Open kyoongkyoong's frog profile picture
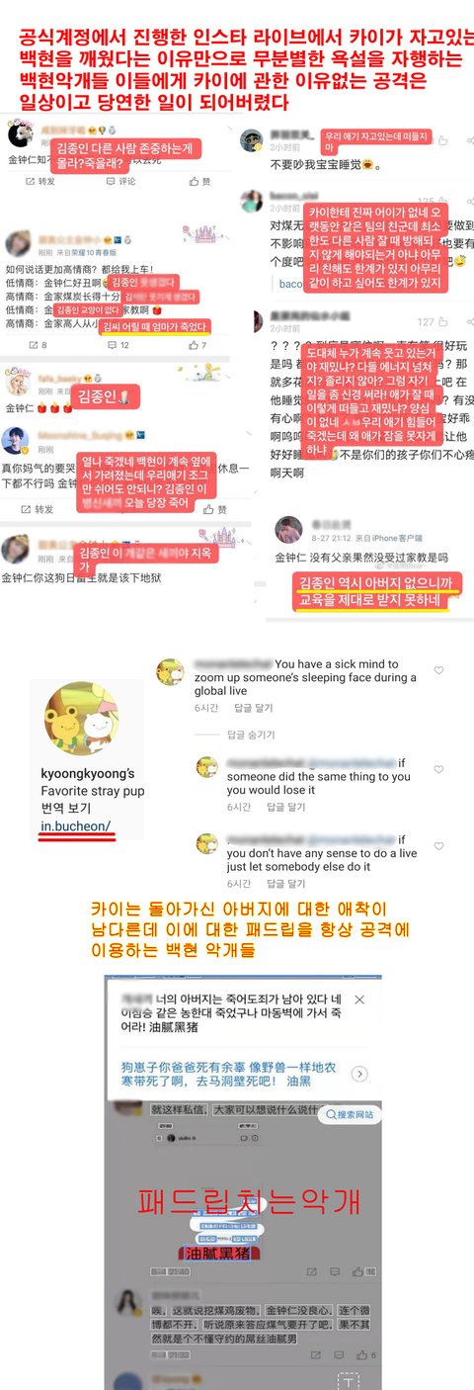This screenshot has height=1390, width=474. [82, 721]
